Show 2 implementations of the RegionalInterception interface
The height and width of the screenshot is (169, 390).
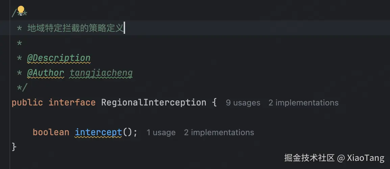303,103
